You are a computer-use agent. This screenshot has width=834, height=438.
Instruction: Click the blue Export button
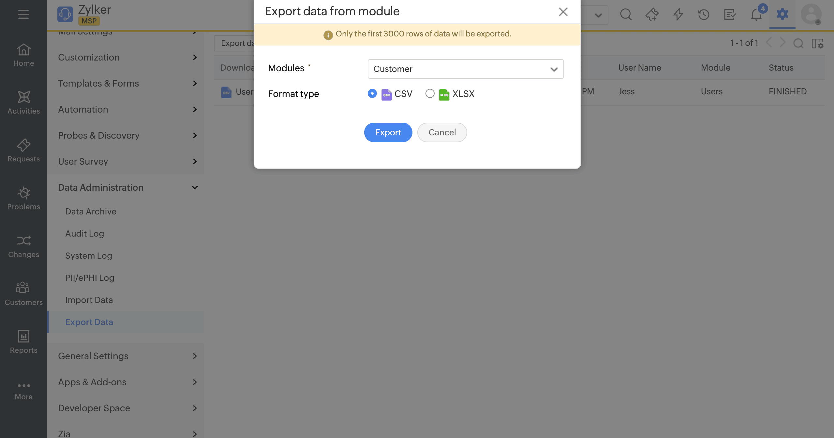point(388,132)
